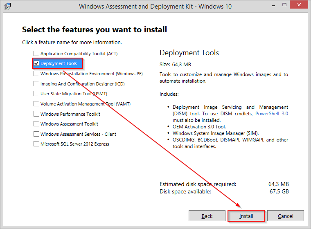Select Windows Assessment Services - Client label
Image resolution: width=311 pixels, height=229 pixels.
[x=78, y=134]
